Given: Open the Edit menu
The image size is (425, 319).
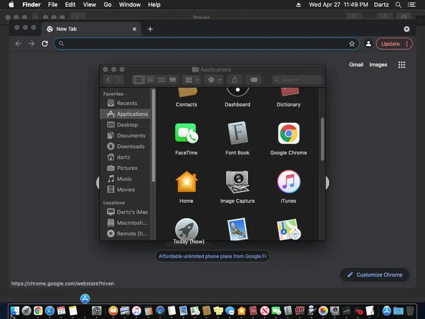Looking at the screenshot, I should [x=70, y=5].
